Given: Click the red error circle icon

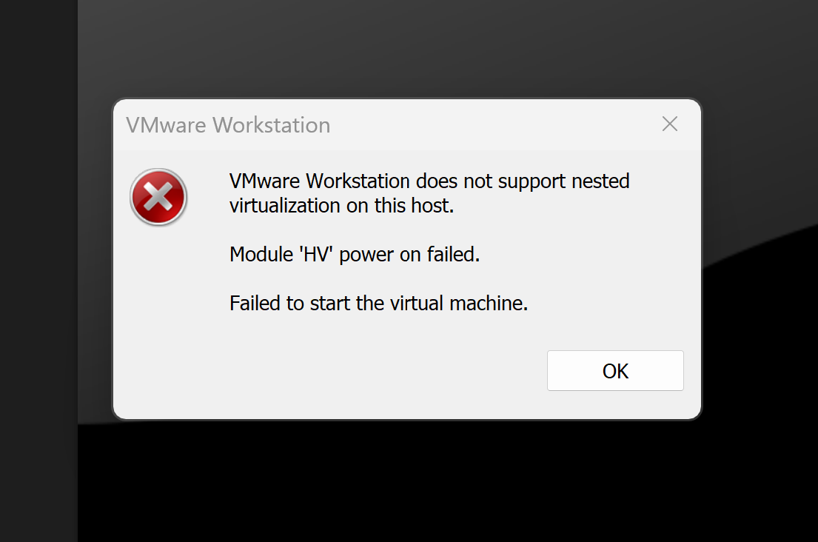Looking at the screenshot, I should (158, 197).
